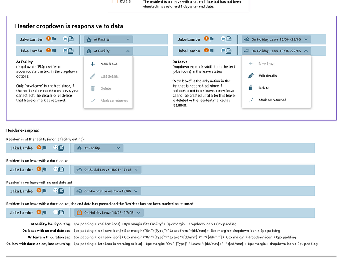Click flag icon in collapsed At Facility row, top panel

click(x=54, y=39)
